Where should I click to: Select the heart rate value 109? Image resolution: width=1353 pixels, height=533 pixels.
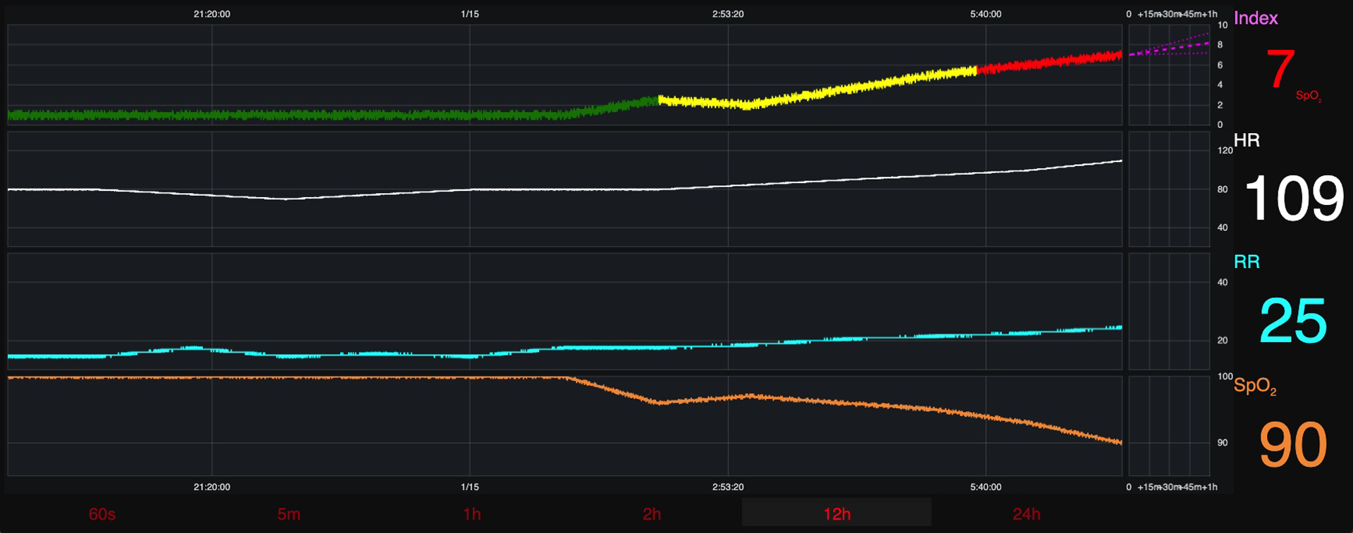coord(1295,199)
